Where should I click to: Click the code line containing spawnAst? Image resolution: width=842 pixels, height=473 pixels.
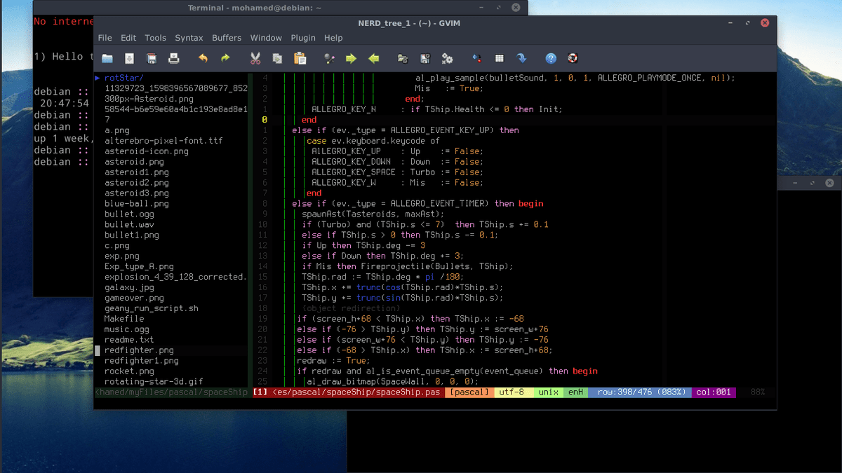click(372, 214)
